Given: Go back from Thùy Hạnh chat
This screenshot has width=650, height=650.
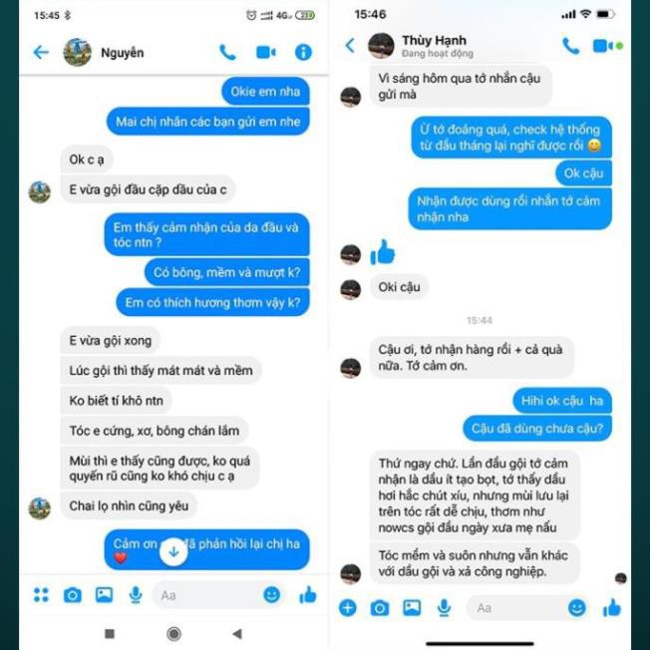Looking at the screenshot, I should 350,46.
